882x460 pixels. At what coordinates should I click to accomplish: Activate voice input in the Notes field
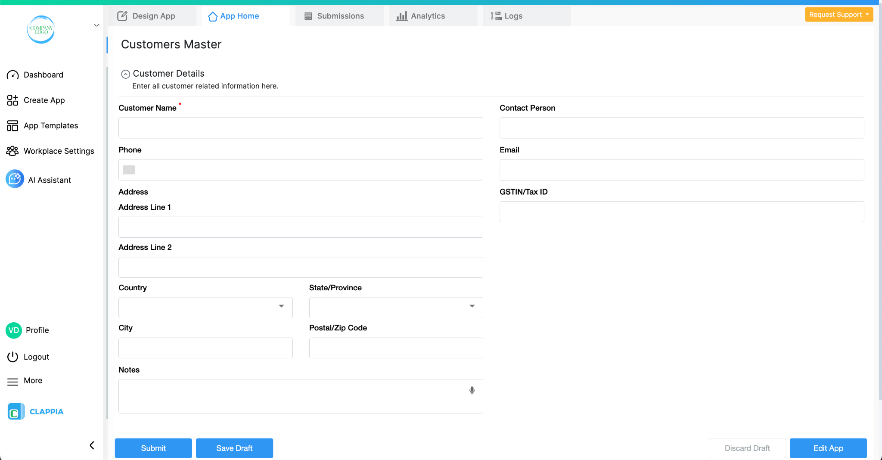(x=472, y=390)
